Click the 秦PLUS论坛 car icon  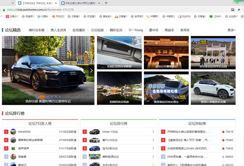(x=94, y=140)
